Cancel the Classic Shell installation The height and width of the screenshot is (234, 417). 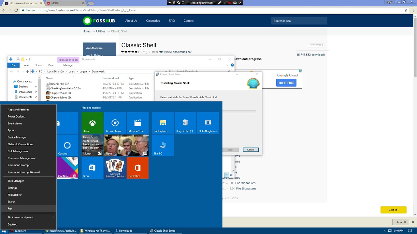(251, 149)
